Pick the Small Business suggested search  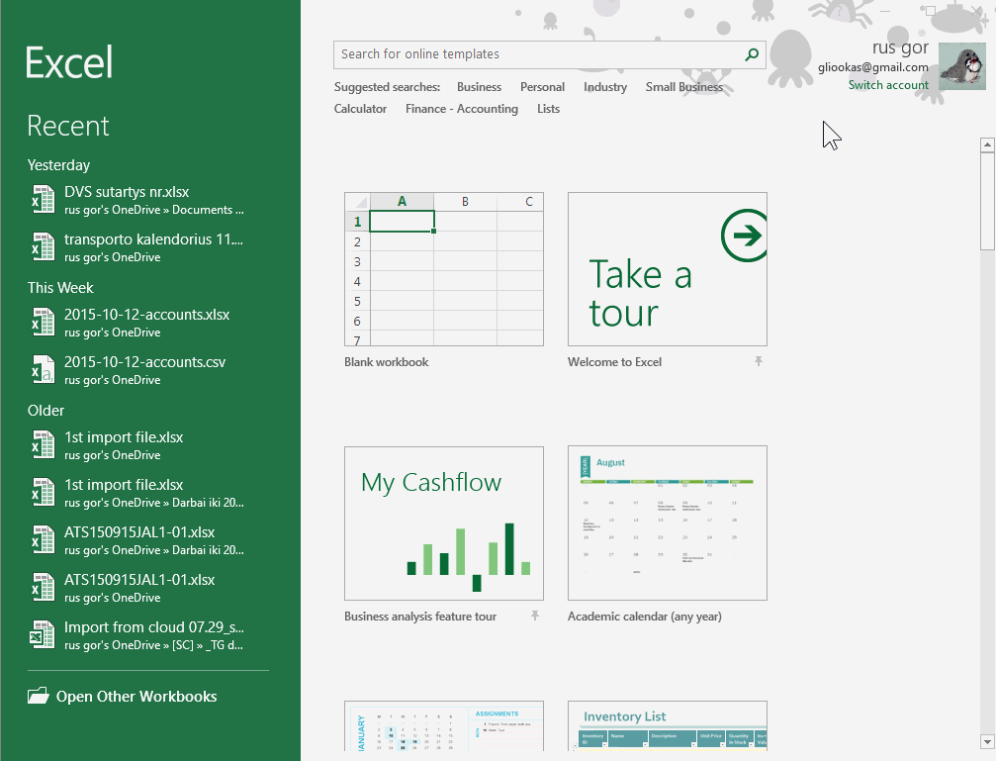[684, 87]
